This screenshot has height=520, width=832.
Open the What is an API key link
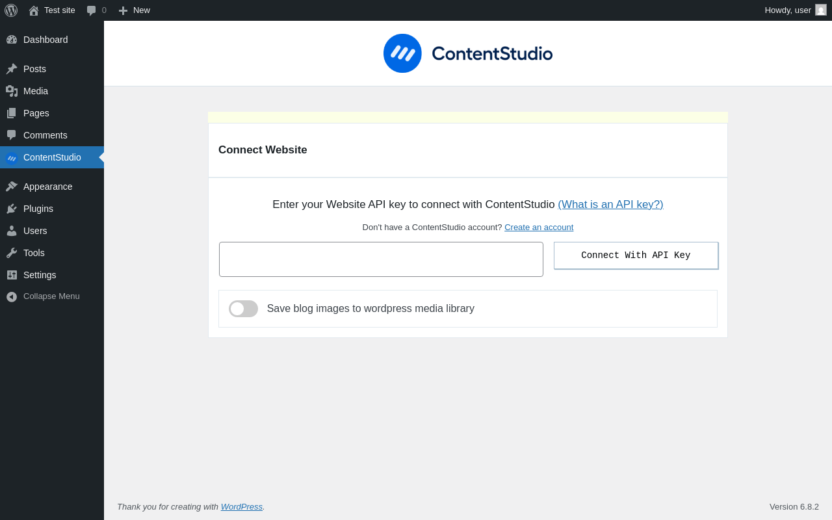pyautogui.click(x=610, y=205)
